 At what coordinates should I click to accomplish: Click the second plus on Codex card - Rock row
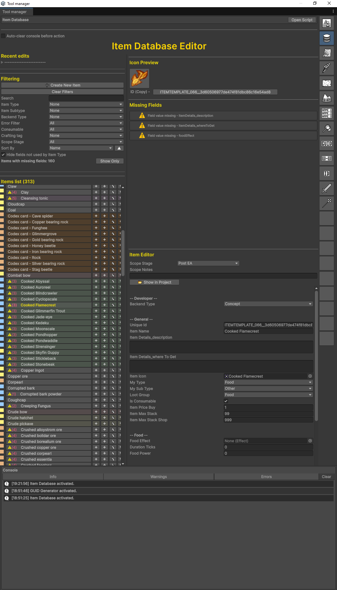[105, 258]
